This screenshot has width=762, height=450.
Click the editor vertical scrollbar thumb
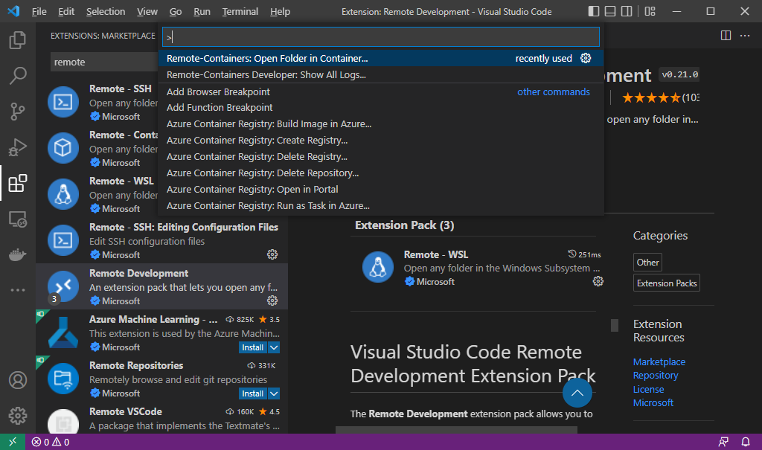[x=614, y=325]
